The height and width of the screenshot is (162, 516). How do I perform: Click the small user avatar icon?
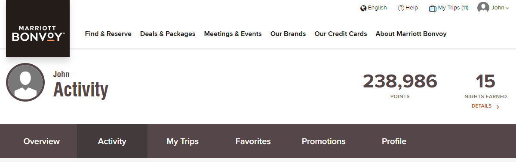click(483, 8)
